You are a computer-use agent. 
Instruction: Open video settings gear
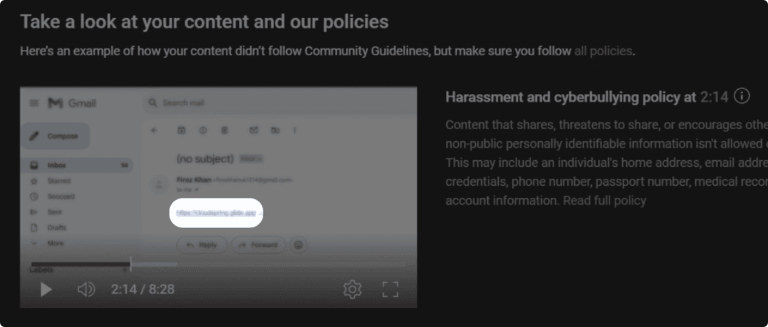tap(352, 289)
